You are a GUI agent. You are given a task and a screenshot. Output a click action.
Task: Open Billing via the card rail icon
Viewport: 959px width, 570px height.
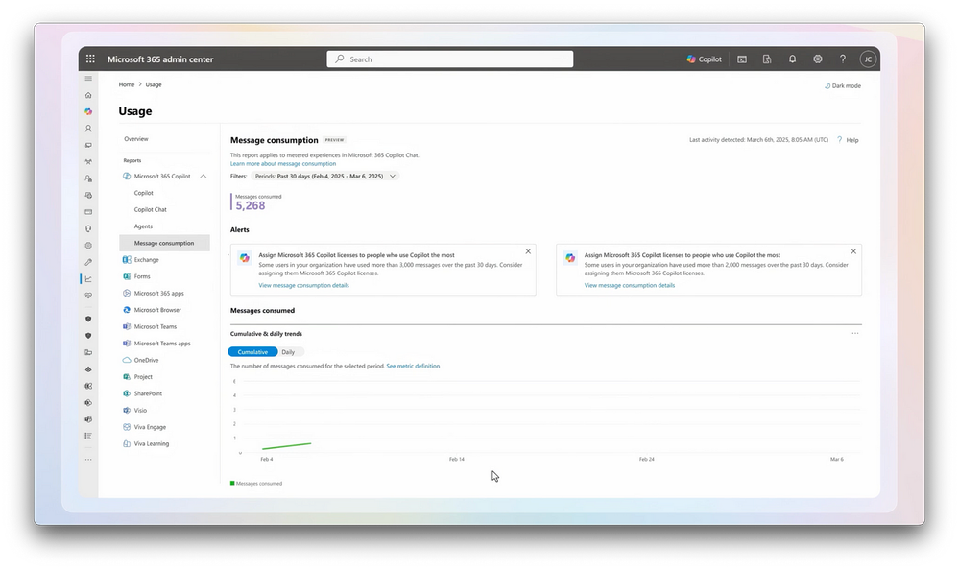88,212
